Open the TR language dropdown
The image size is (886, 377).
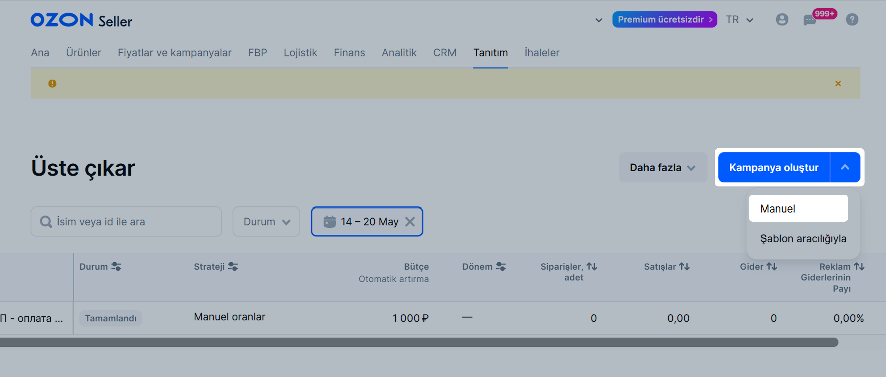(x=740, y=20)
